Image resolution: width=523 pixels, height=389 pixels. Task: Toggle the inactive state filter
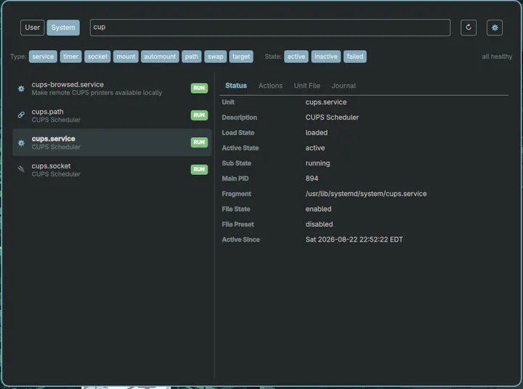pos(326,57)
